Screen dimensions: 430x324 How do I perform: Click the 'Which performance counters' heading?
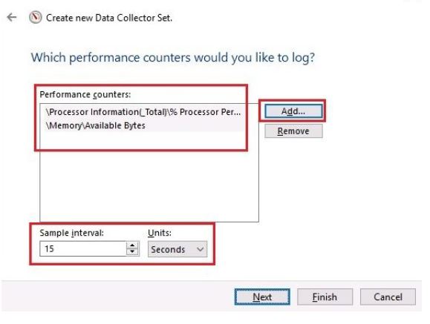[173, 58]
